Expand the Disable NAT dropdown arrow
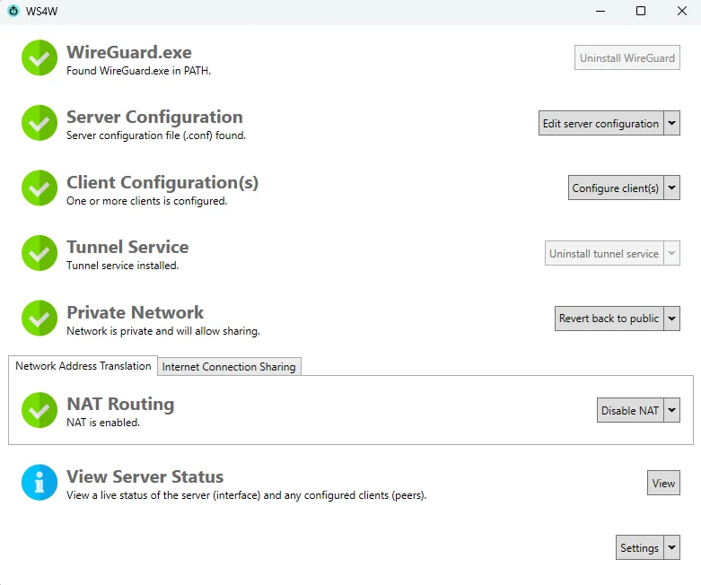This screenshot has height=585, width=701. [x=672, y=410]
